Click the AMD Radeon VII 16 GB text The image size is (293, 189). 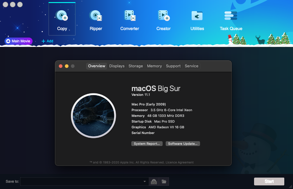166,127
